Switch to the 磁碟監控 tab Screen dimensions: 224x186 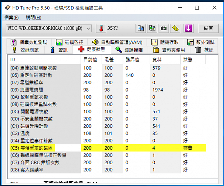70,42
